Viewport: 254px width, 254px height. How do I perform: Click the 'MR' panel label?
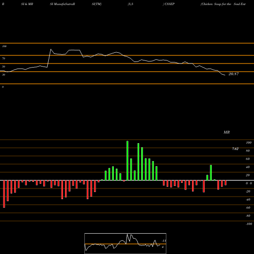[x=227, y=132]
